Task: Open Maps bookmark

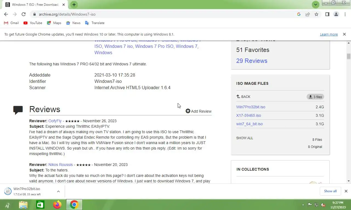Action: coord(54,23)
